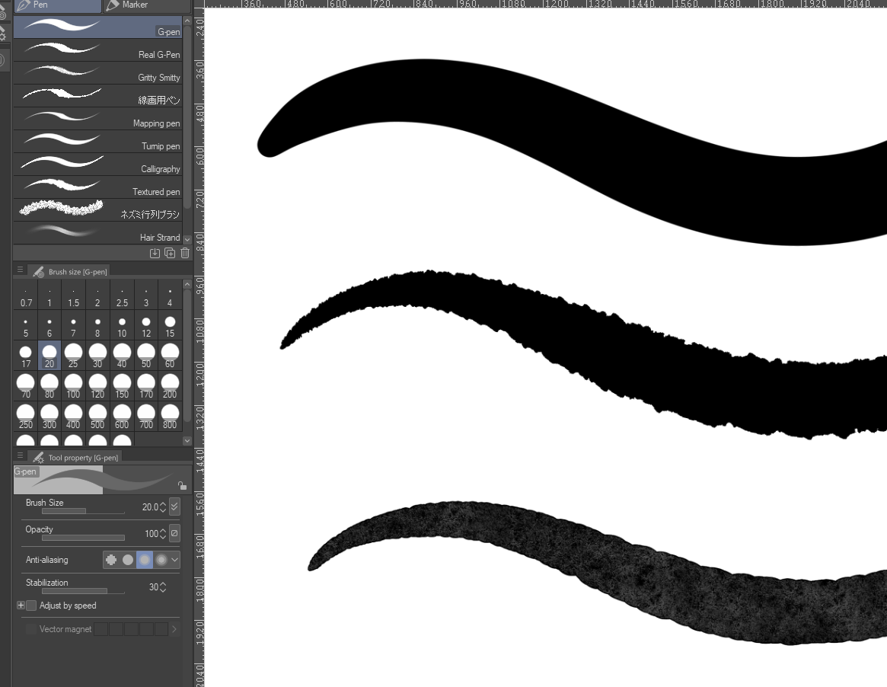
Task: Enable the Adjust by speed checkbox
Action: [31, 606]
